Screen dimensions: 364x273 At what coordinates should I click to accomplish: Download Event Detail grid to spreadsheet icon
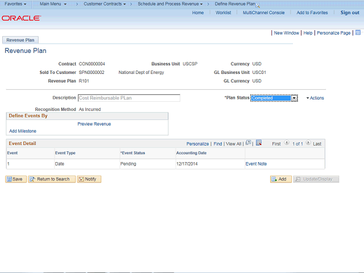tap(259, 143)
